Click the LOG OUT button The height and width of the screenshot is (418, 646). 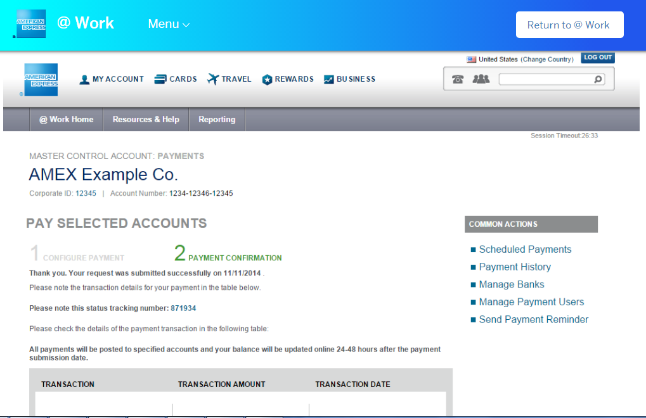(x=598, y=58)
